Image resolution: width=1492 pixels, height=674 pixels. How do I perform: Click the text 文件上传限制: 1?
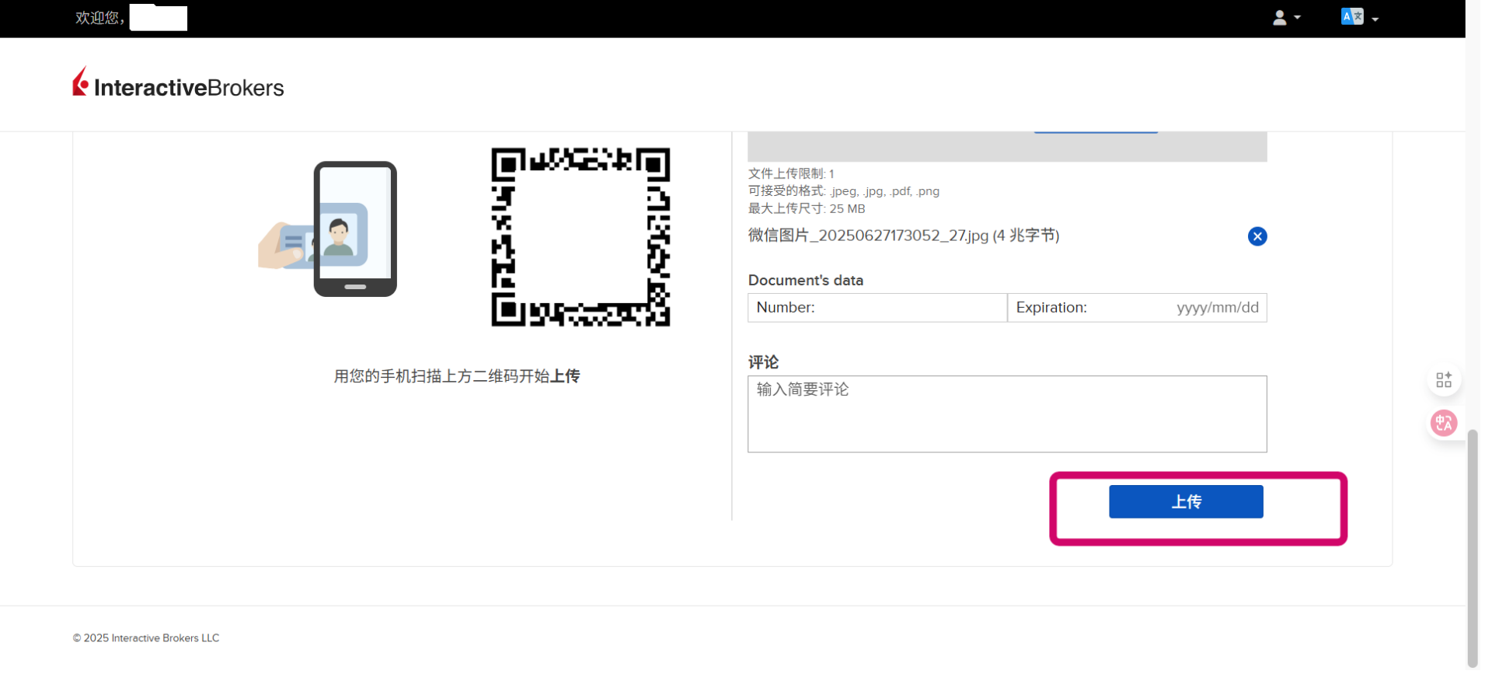pos(791,174)
